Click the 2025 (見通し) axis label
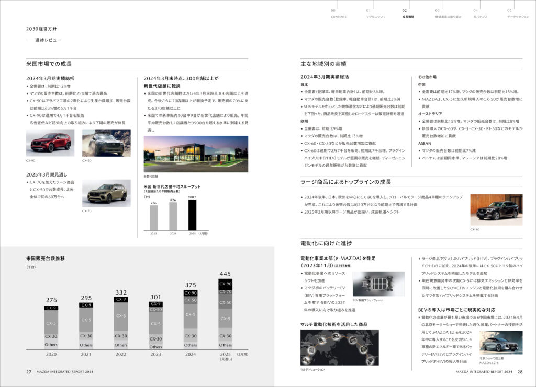Viewport: 536px width, 387px height. tap(225, 356)
